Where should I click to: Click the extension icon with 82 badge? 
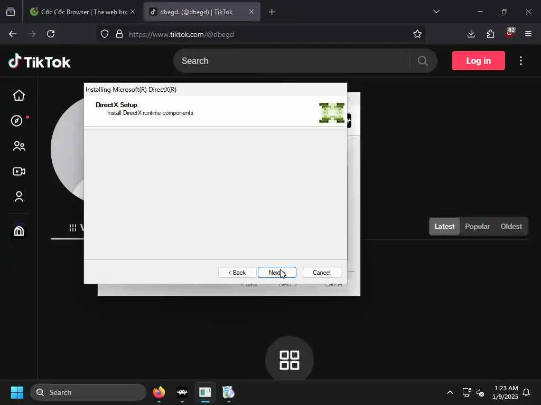[510, 33]
